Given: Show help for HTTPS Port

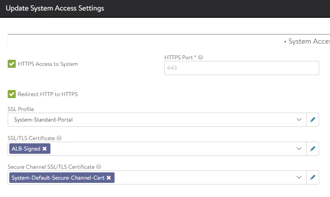Looking at the screenshot, I should [x=201, y=57].
